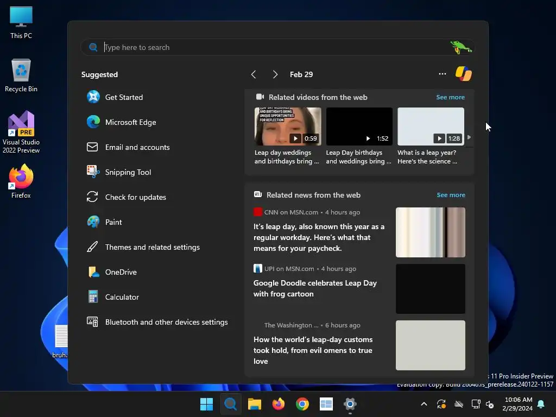Open OneDrive from suggestions
Screen dimensions: 556x417
pyautogui.click(x=112, y=272)
